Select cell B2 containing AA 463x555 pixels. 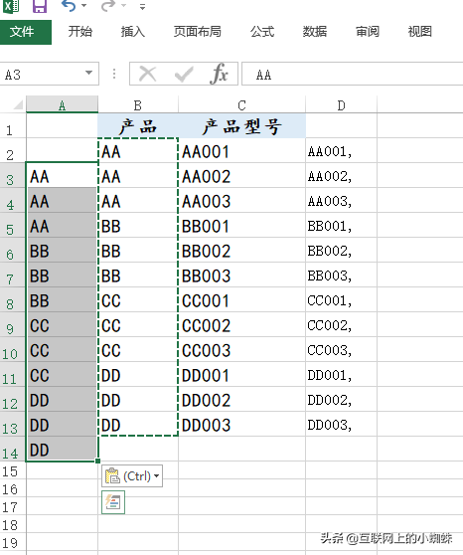point(138,151)
